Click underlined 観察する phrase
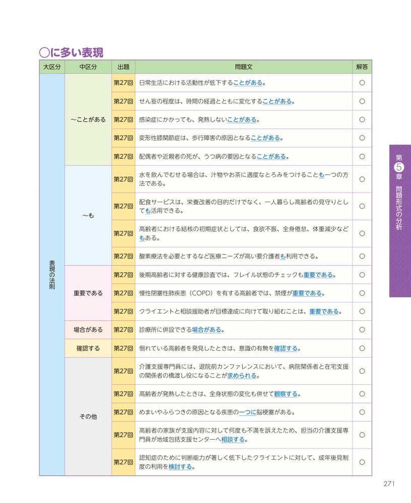This screenshot has width=411, height=503. (x=286, y=394)
